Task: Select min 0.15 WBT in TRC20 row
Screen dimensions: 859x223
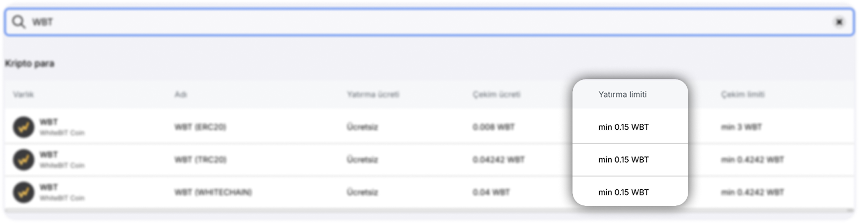Action: point(623,160)
